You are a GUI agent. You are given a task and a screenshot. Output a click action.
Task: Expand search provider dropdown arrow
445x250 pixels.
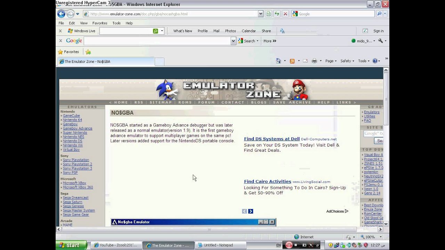click(x=385, y=14)
